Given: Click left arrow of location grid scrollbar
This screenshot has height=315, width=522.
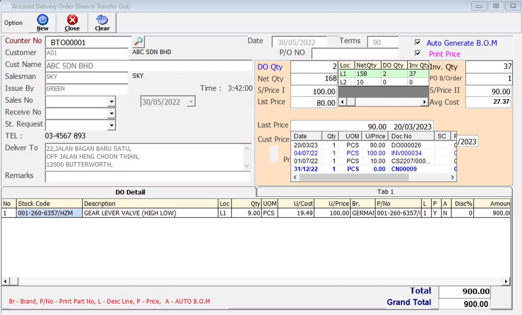Looking at the screenshot, I should (x=342, y=102).
